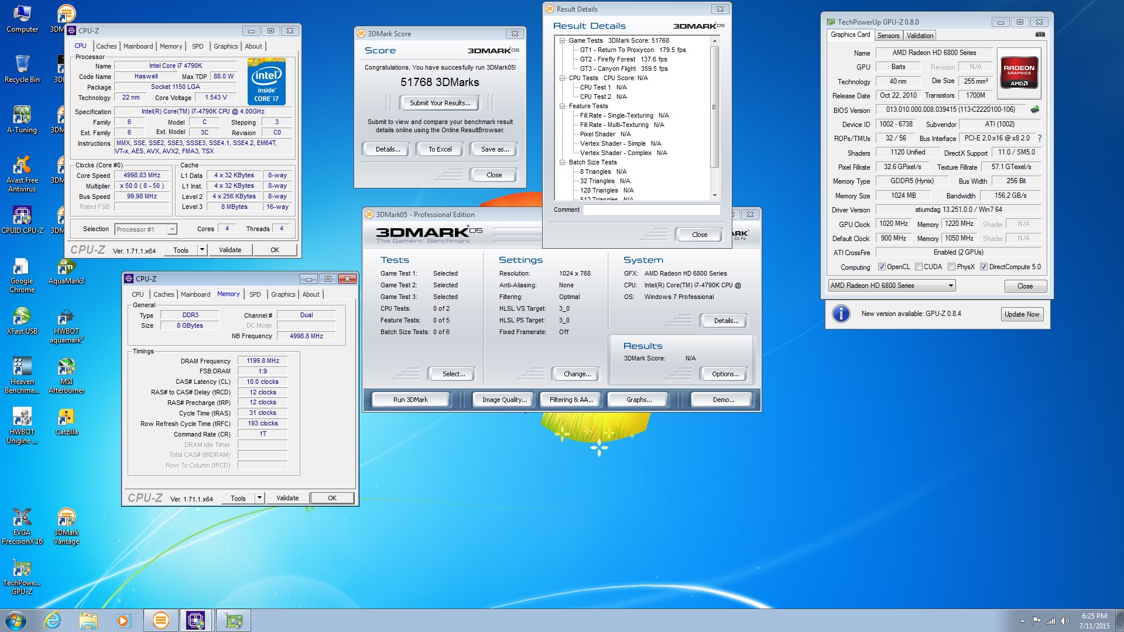Screen dimensions: 1124x632
Task: Click Run 3DMark button
Action: (410, 400)
